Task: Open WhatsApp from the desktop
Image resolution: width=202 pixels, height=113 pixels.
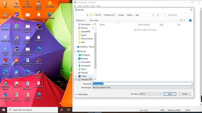Action: click(16, 27)
